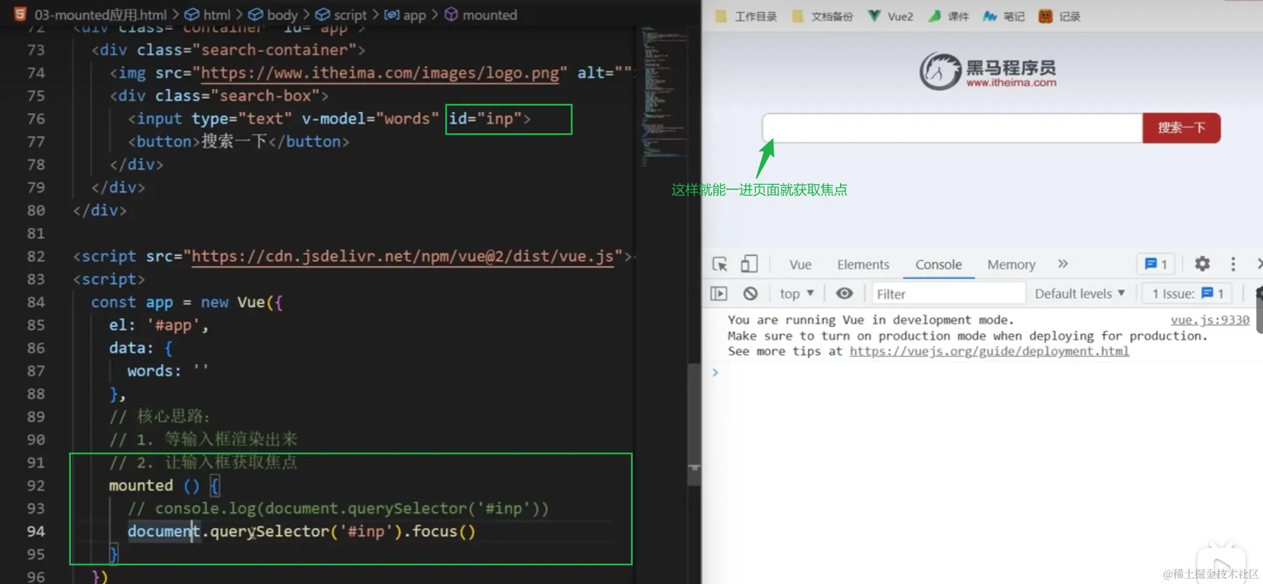Clear the console
This screenshot has width=1263, height=584.
pyautogui.click(x=750, y=294)
